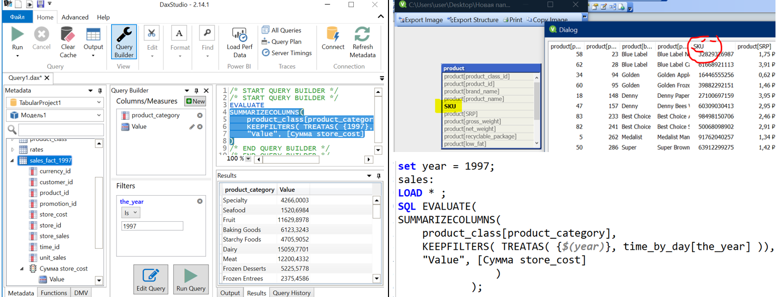The height and width of the screenshot is (297, 778).
Task: Open the Find menu button
Action: pos(208,43)
